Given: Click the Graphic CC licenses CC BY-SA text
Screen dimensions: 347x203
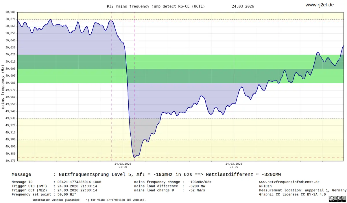Looking at the screenshot, I should click(292, 195).
